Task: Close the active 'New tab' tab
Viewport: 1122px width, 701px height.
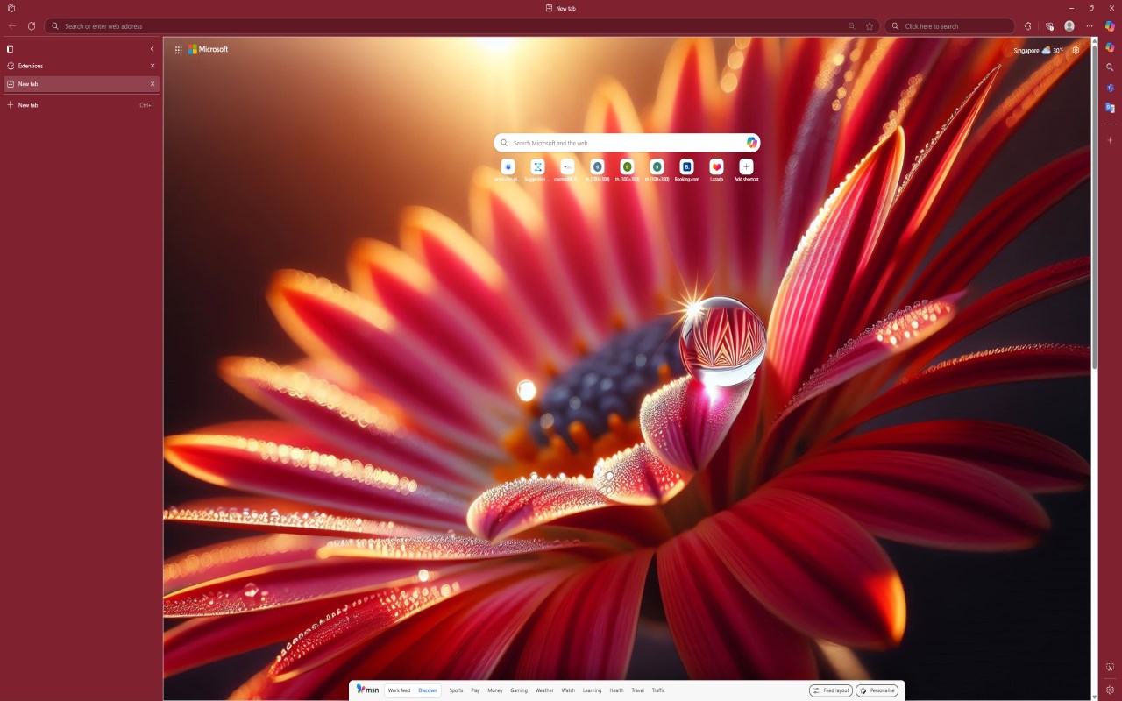Action: coord(153,84)
